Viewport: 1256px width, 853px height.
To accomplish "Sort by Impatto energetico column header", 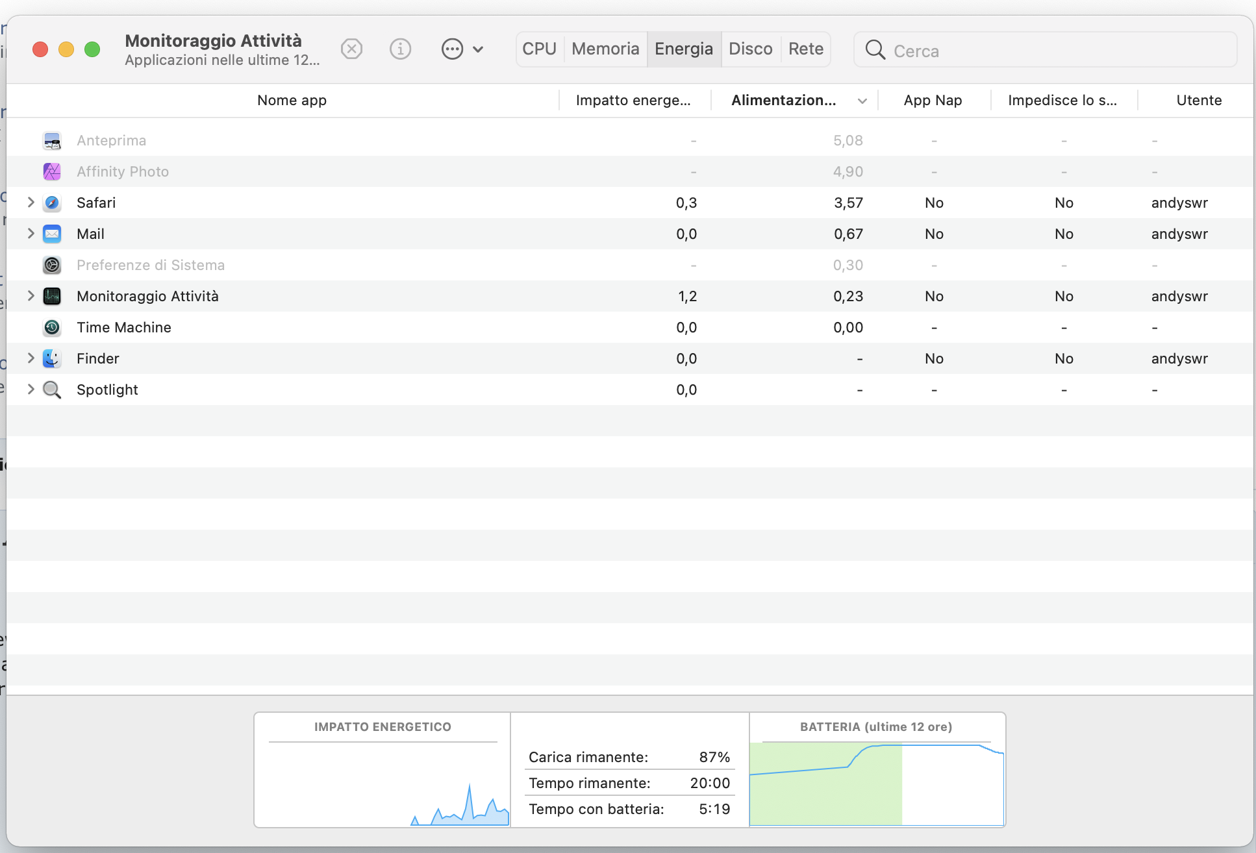I will (633, 101).
